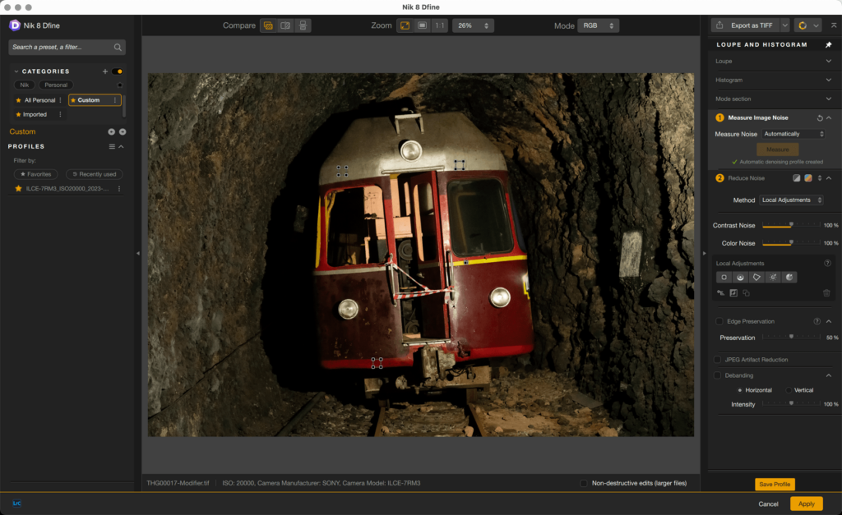This screenshot has height=515, width=842.
Task: Collapse the Profiles section
Action: coord(122,146)
